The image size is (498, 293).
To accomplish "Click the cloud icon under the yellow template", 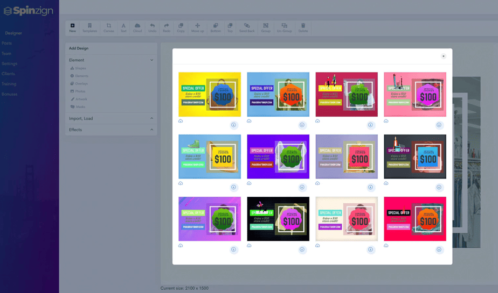I will coord(181,121).
